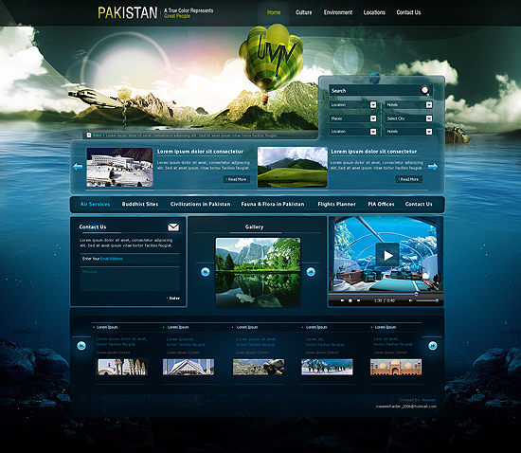Switch to Flights Planner
Viewport: 521px width, 453px height.
click(336, 204)
